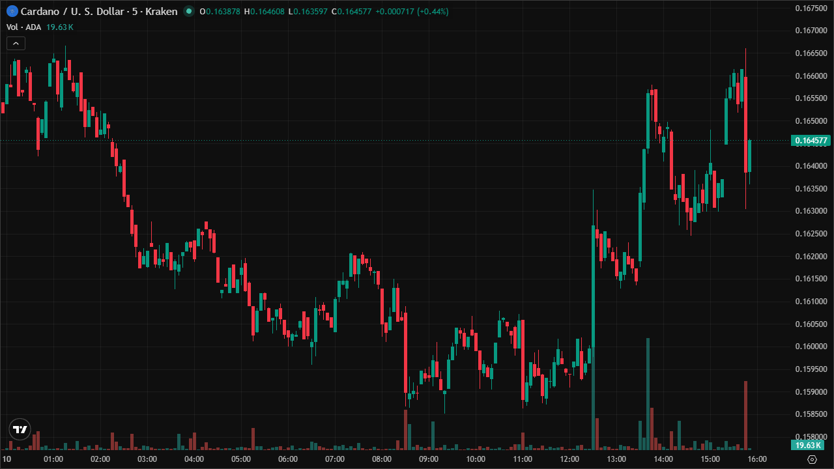Click the 0.159000 price axis label
The image size is (834, 469).
[811, 392]
